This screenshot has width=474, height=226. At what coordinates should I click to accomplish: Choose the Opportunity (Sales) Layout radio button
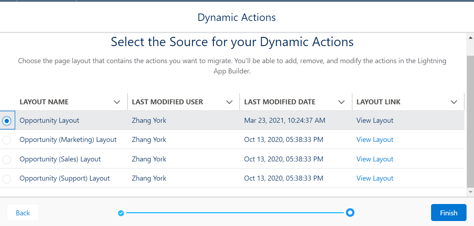point(6,159)
